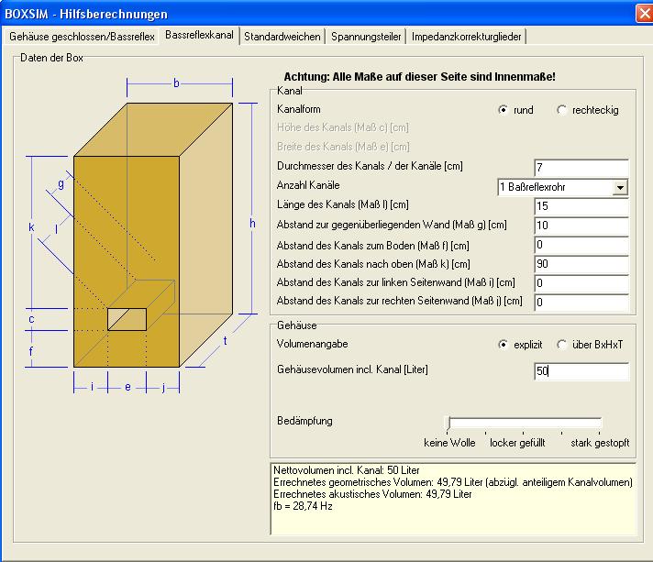Select the Bassreflexkanal tab
This screenshot has height=562, width=653.
click(199, 36)
